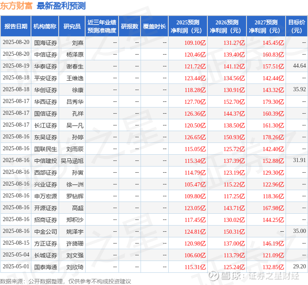Click 2025 forecast value 105.47亿

(x=195, y=184)
